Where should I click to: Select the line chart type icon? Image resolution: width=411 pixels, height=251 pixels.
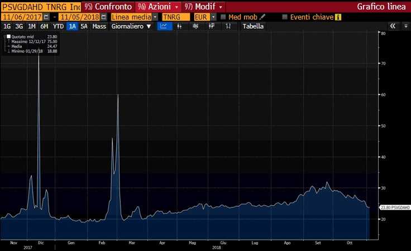pos(165,26)
